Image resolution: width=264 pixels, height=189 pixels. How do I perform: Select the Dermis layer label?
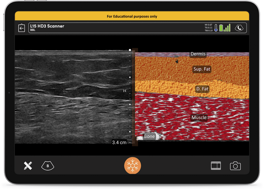point(198,54)
